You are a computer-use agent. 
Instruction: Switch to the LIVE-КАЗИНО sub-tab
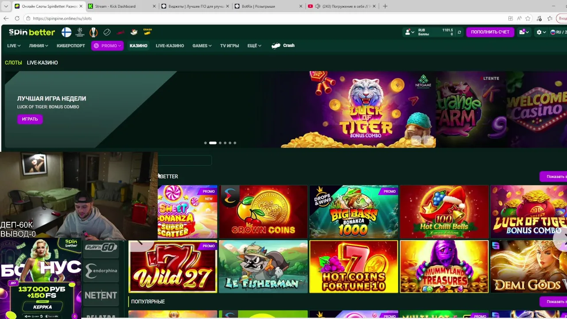[x=42, y=62]
